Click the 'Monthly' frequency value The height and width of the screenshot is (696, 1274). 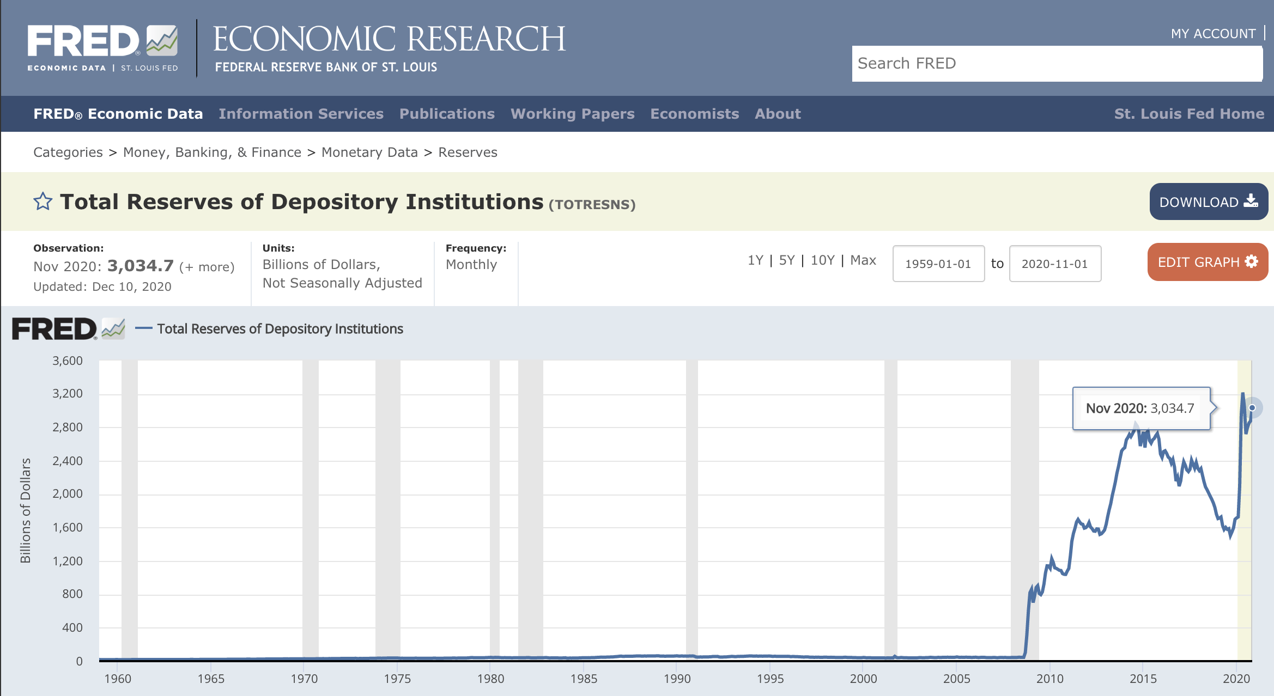[471, 265]
